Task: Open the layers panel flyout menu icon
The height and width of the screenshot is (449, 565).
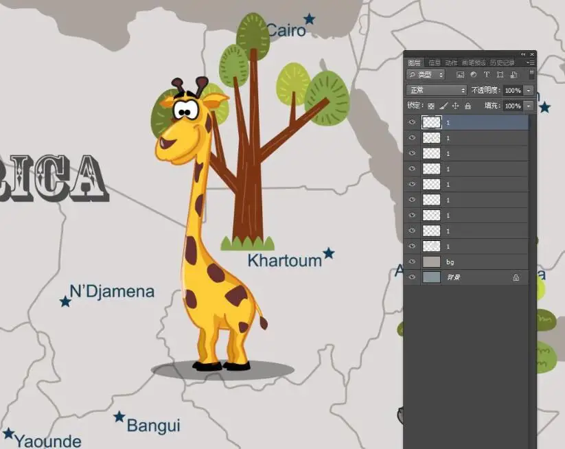Action: click(531, 62)
